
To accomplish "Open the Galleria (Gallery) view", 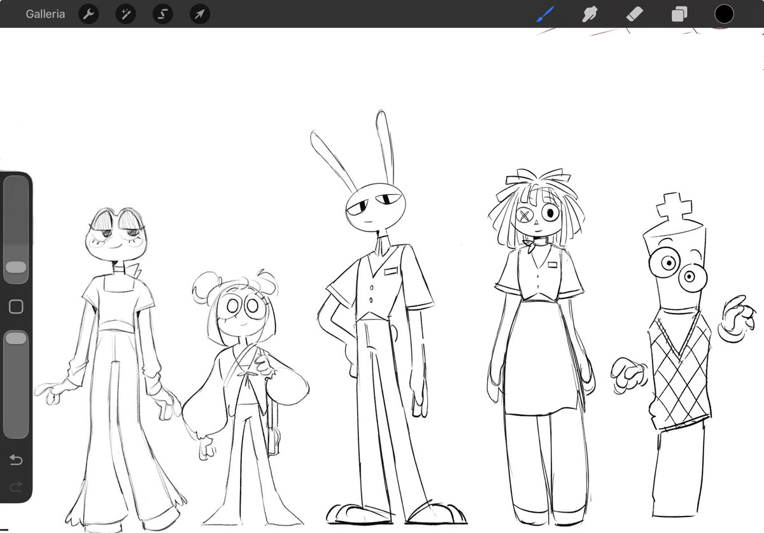I will [x=45, y=14].
